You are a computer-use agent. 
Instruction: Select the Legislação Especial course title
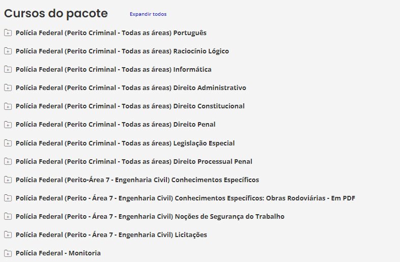[x=125, y=143]
